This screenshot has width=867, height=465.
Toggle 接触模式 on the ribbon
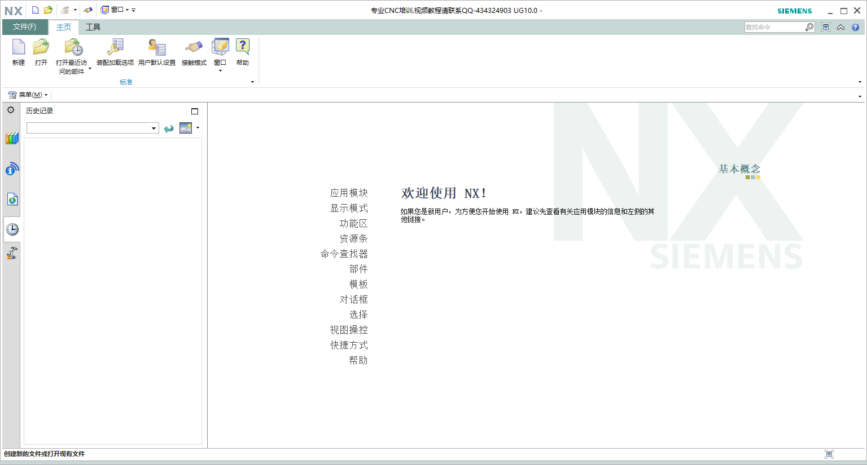tap(192, 54)
